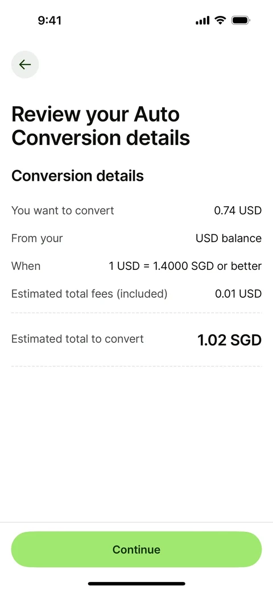The width and height of the screenshot is (273, 591).
Task: Tap the 1.02 SGD total amount
Action: (230, 340)
